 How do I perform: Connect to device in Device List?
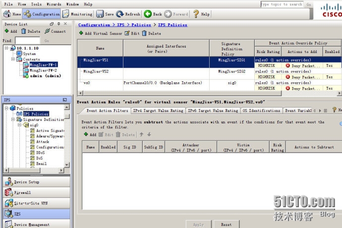(55, 31)
